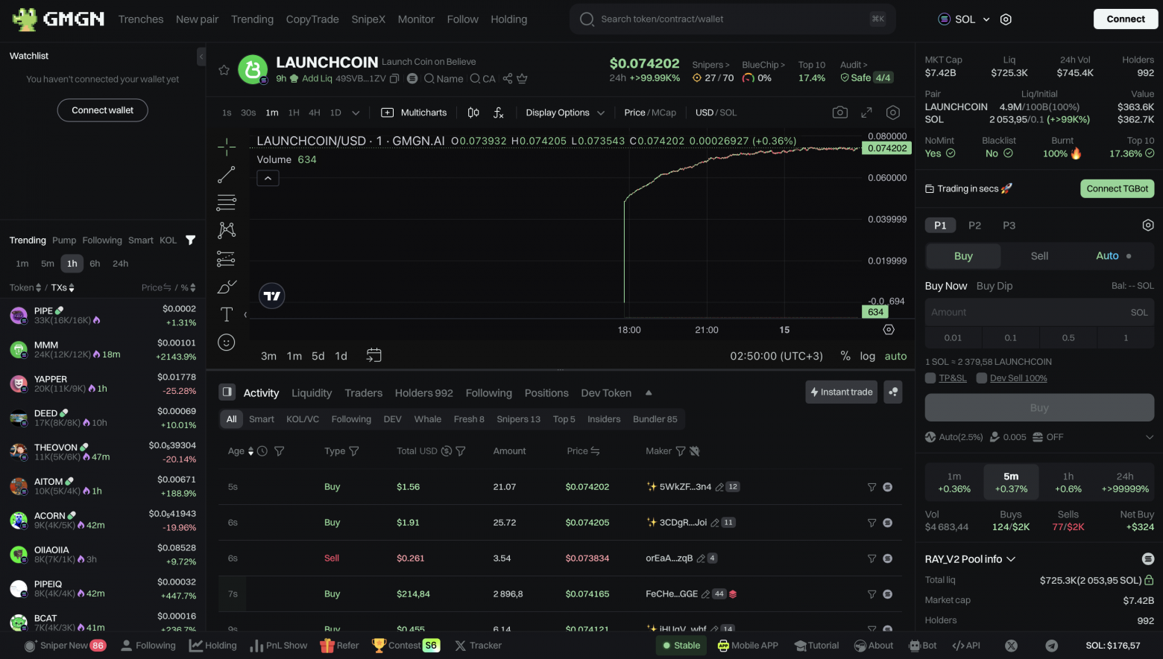This screenshot has height=659, width=1163.
Task: Open fullscreen chart mode icon
Action: point(866,112)
